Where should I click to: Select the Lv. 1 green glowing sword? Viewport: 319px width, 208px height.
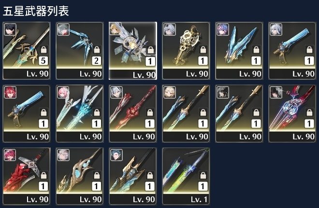tap(186, 176)
